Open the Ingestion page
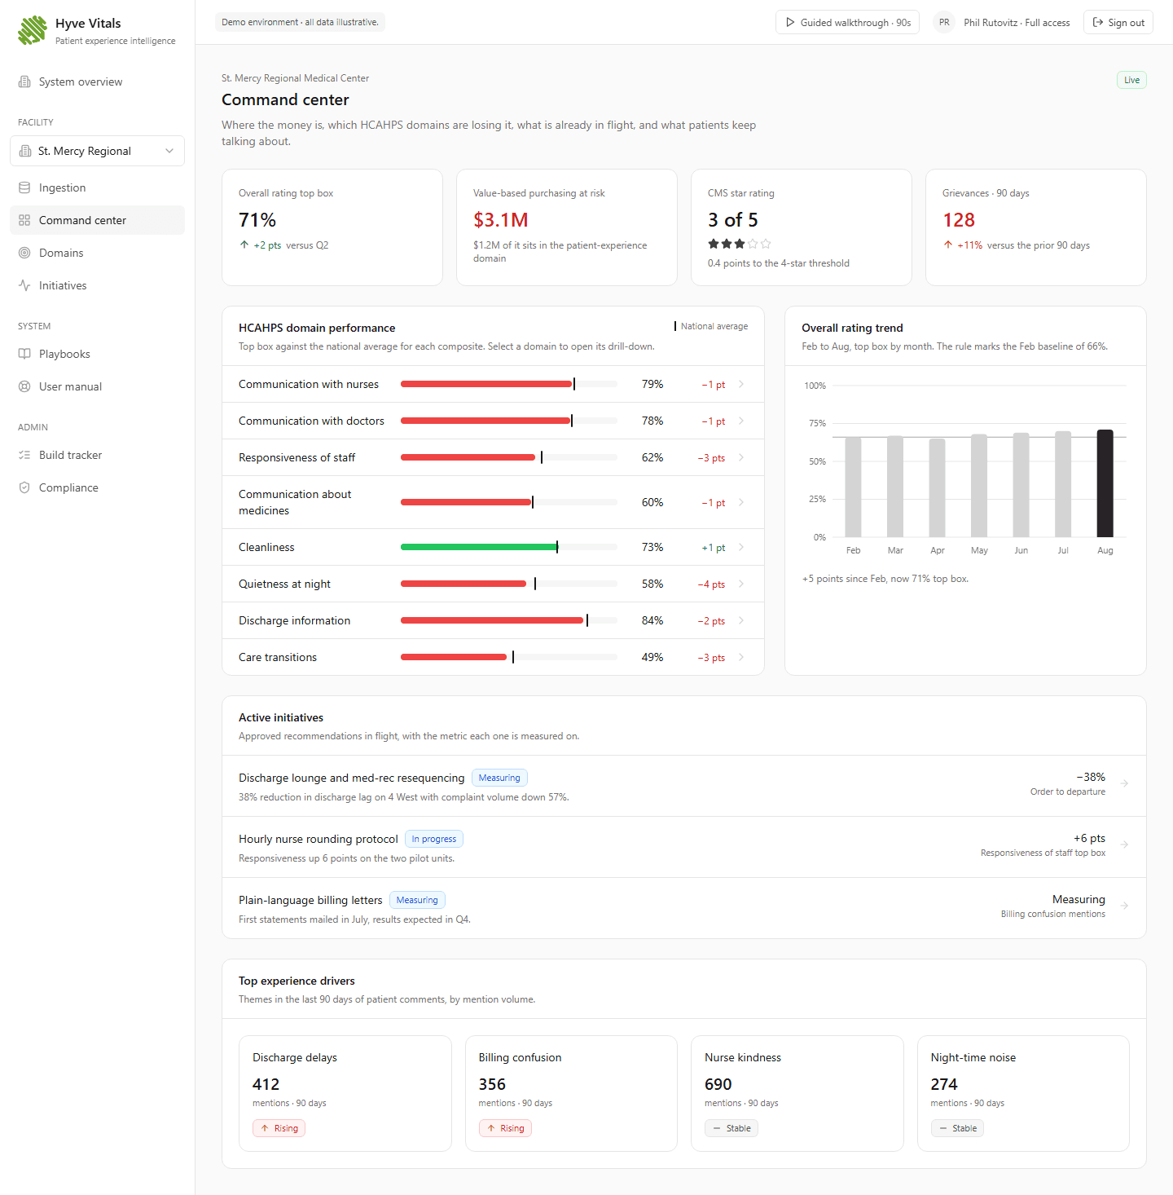The width and height of the screenshot is (1173, 1195). pyautogui.click(x=97, y=187)
